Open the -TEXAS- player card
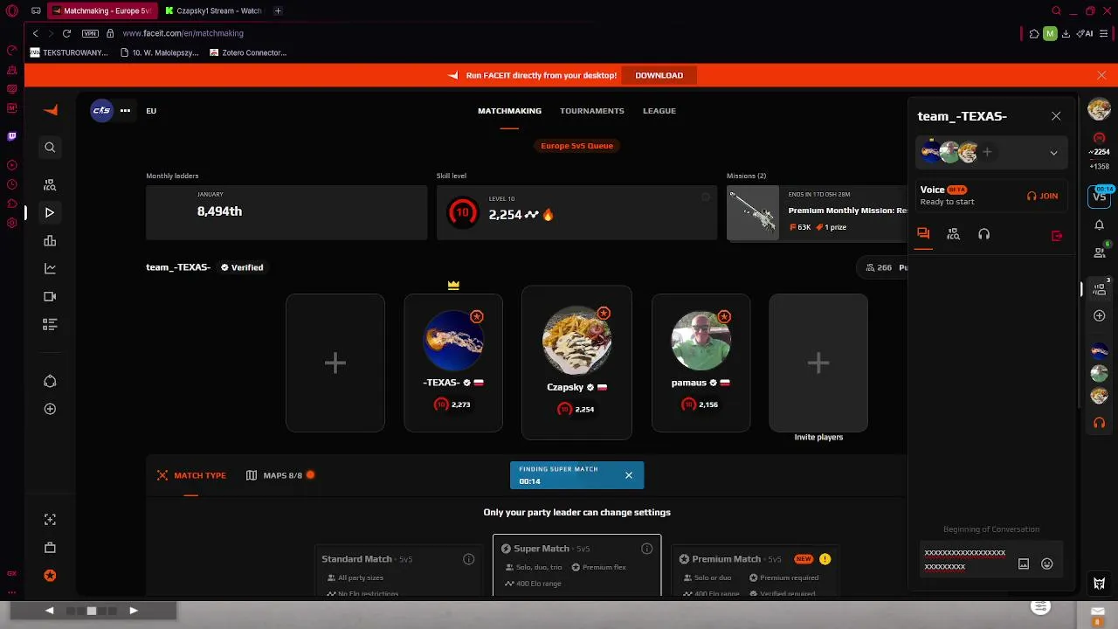The height and width of the screenshot is (629, 1118). pos(453,363)
